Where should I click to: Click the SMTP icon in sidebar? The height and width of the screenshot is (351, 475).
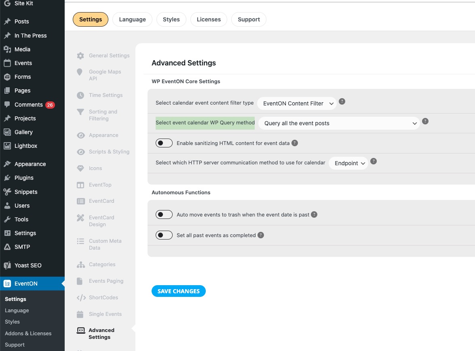click(x=7, y=247)
